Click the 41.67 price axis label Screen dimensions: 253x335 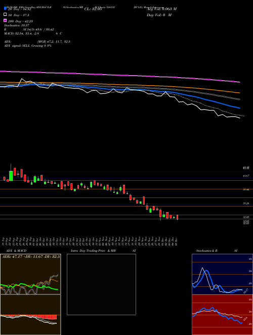click(246, 176)
